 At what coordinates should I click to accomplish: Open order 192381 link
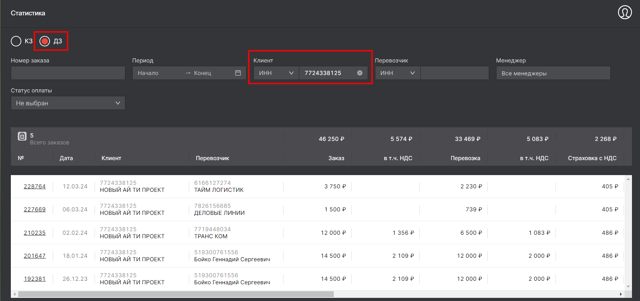click(x=35, y=279)
